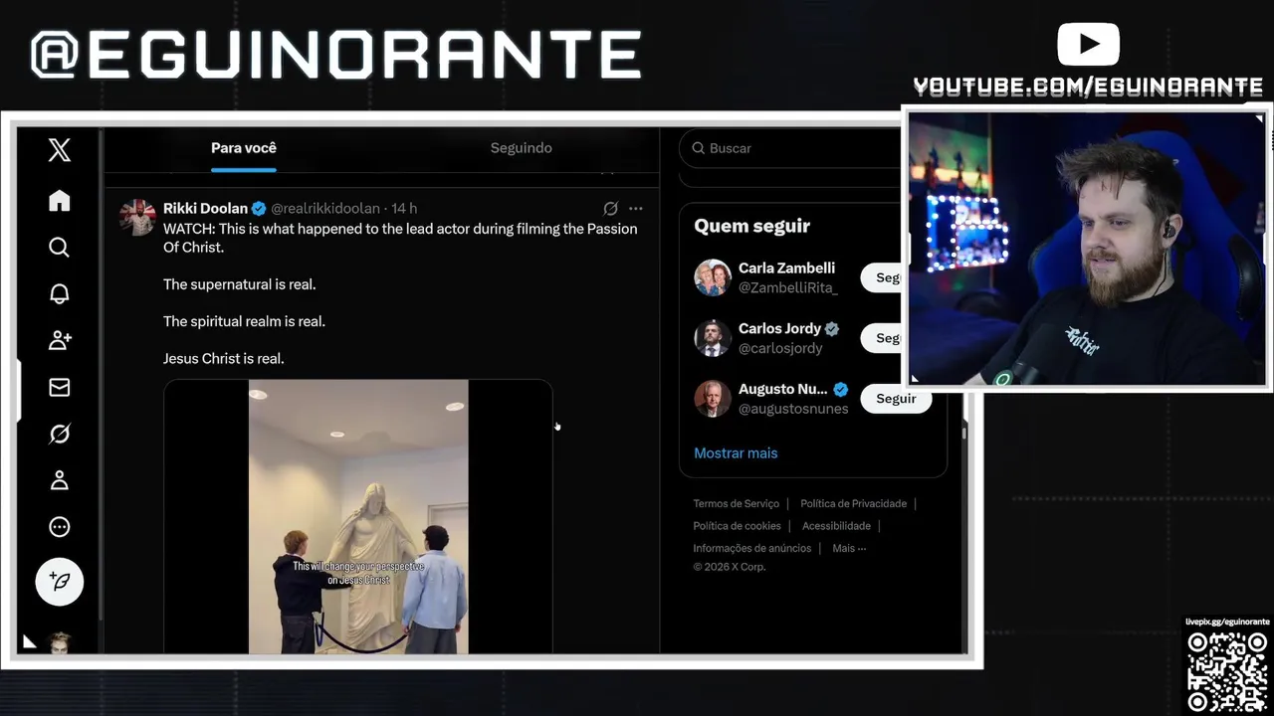The width and height of the screenshot is (1274, 716).
Task: Open Profile person icon
Action: tap(60, 480)
